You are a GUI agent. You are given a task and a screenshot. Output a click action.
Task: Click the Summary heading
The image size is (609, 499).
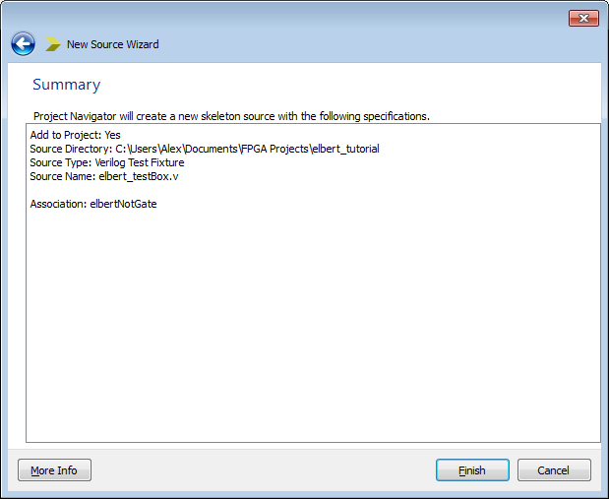click(66, 85)
